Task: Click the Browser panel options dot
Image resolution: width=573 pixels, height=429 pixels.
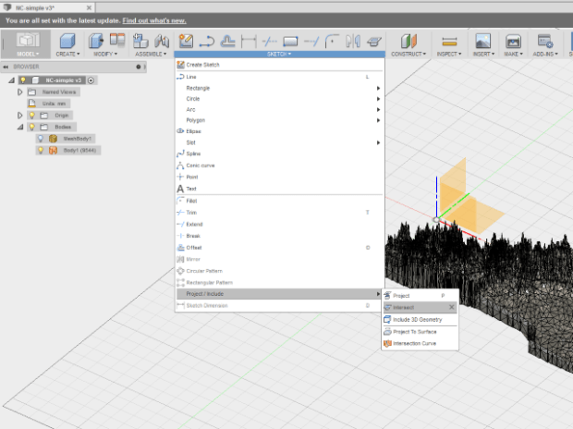Action: click(x=138, y=67)
